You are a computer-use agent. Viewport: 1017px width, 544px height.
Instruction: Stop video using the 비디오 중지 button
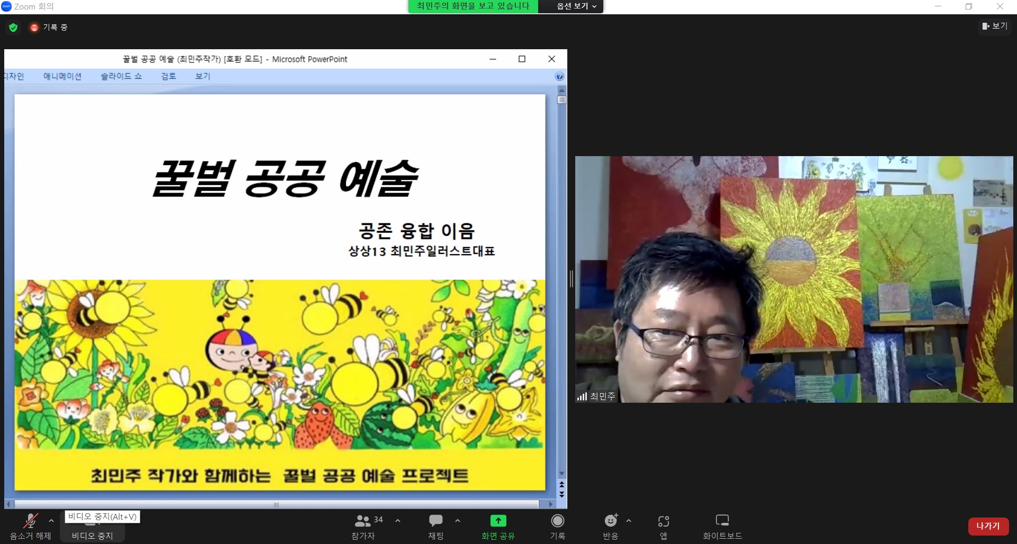tap(92, 529)
